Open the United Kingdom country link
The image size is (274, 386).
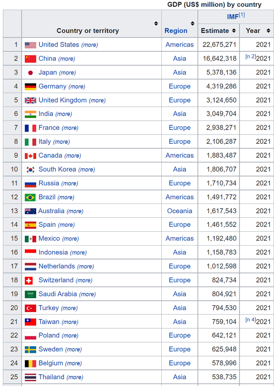click(63, 100)
